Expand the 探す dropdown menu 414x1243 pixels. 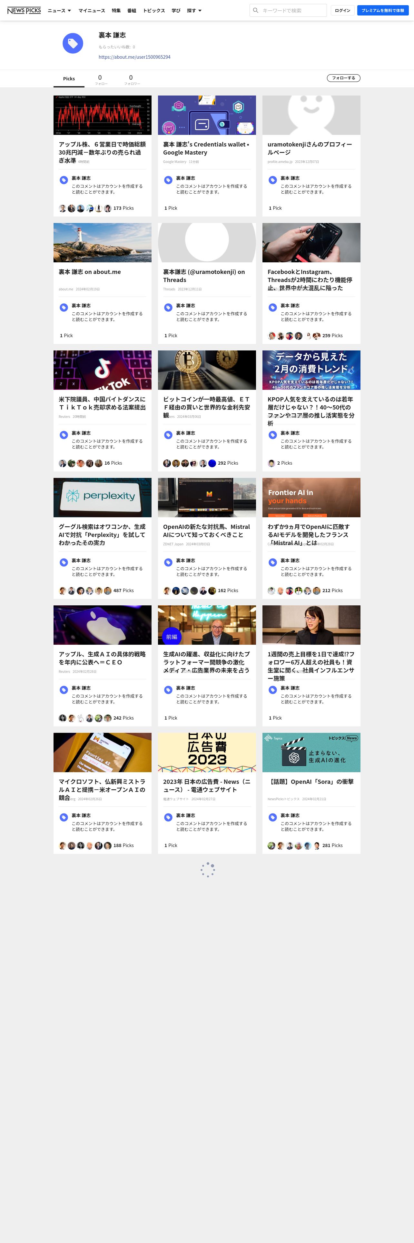coord(194,11)
